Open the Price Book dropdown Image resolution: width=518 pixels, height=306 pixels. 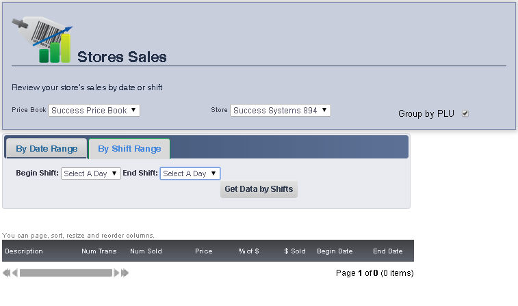pos(94,110)
